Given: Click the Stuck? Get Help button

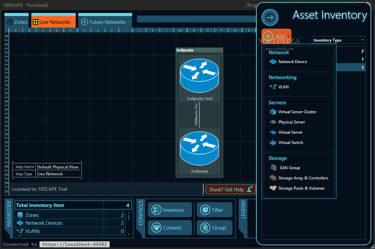Looking at the screenshot, I should (x=230, y=189).
